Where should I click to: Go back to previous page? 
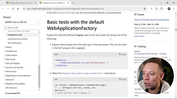[3, 9]
